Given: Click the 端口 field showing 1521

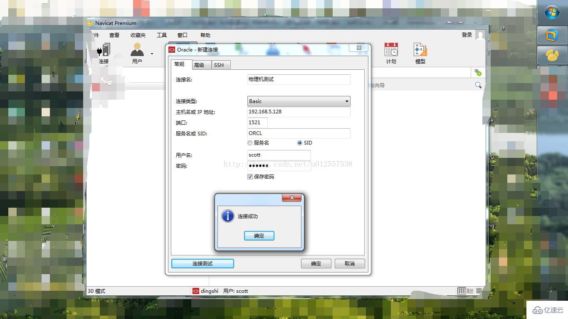Looking at the screenshot, I should click(x=257, y=123).
